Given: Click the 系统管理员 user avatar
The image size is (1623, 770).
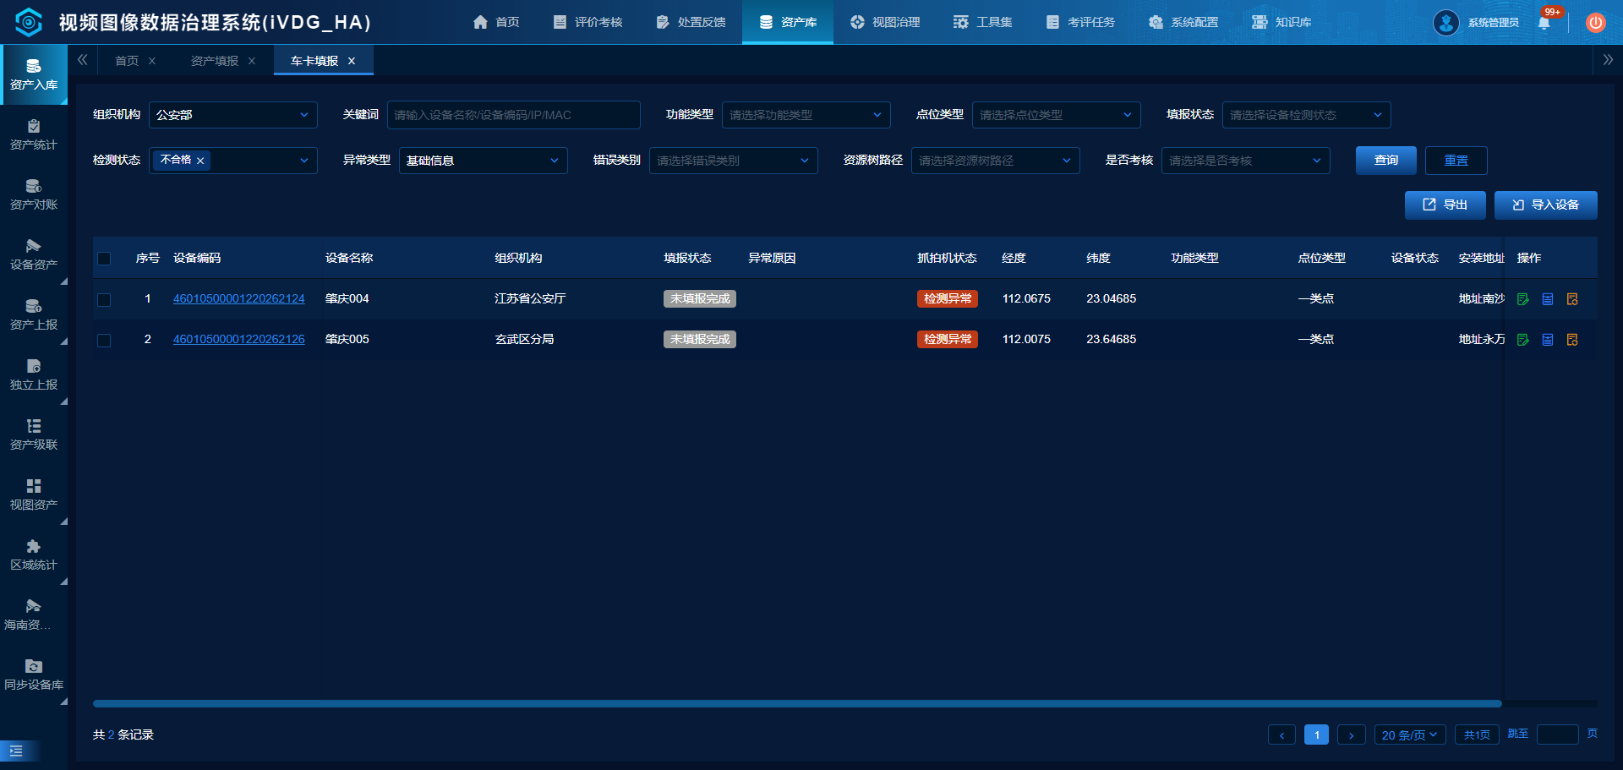Looking at the screenshot, I should point(1446,23).
